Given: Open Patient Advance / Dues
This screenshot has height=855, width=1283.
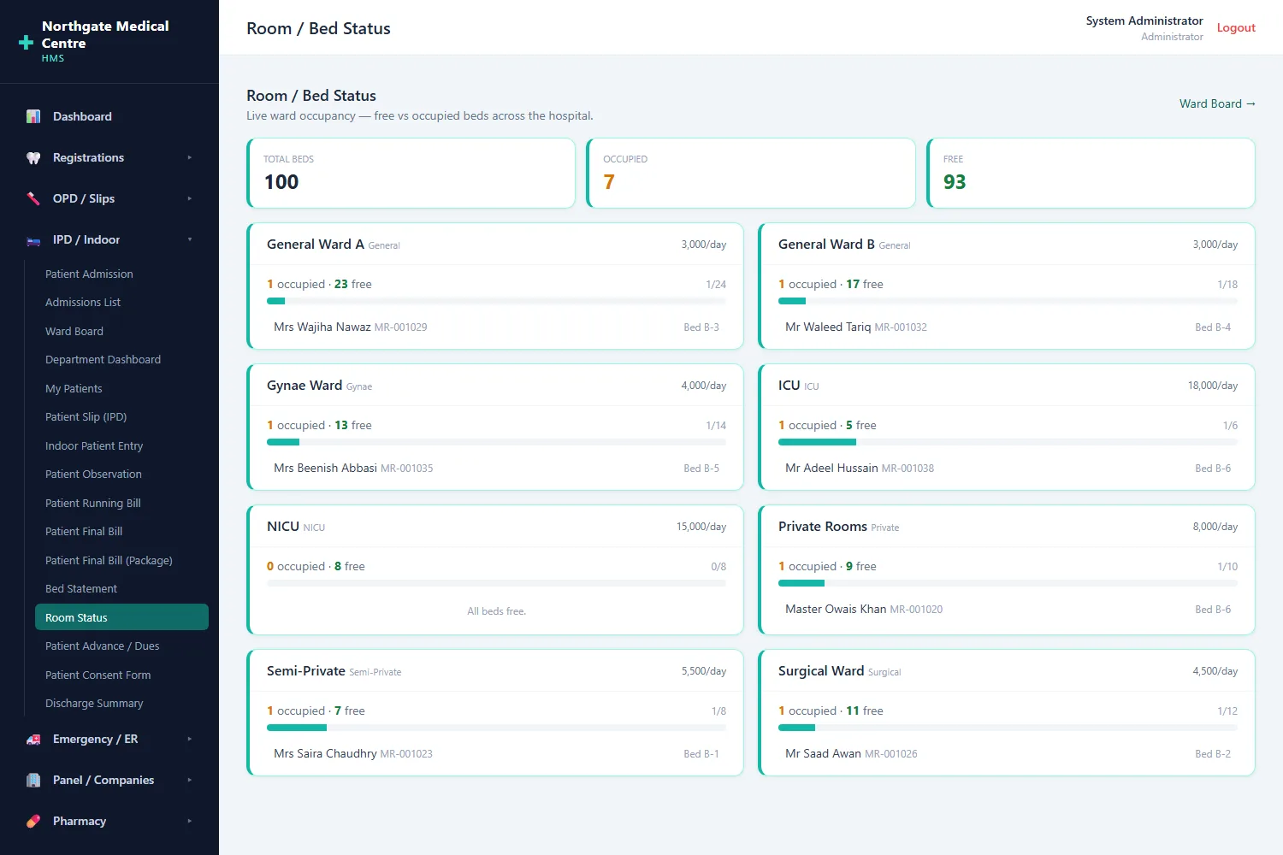Looking at the screenshot, I should tap(121, 646).
